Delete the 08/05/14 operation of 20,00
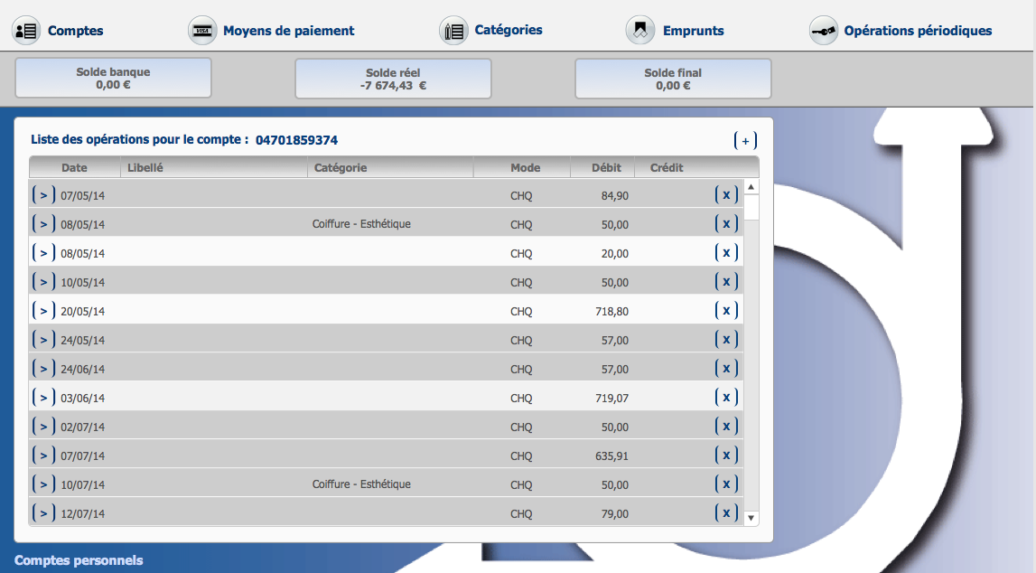The height and width of the screenshot is (573, 1036). point(726,252)
